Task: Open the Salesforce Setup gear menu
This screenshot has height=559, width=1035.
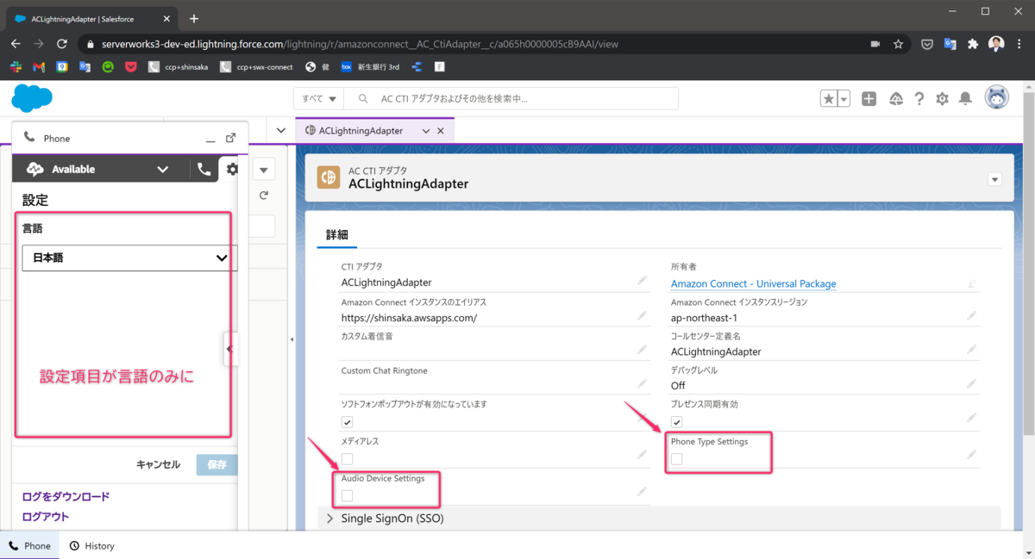Action: pos(942,99)
